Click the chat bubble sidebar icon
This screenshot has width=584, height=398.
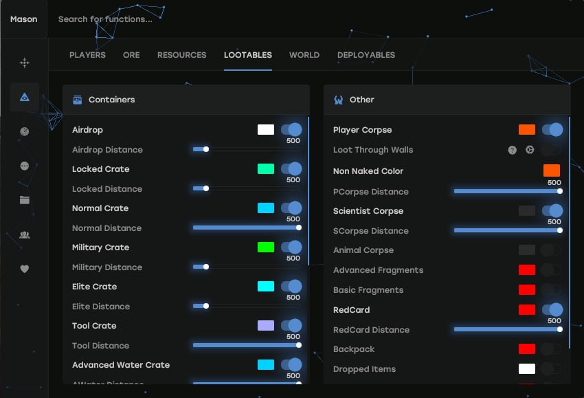point(25,166)
